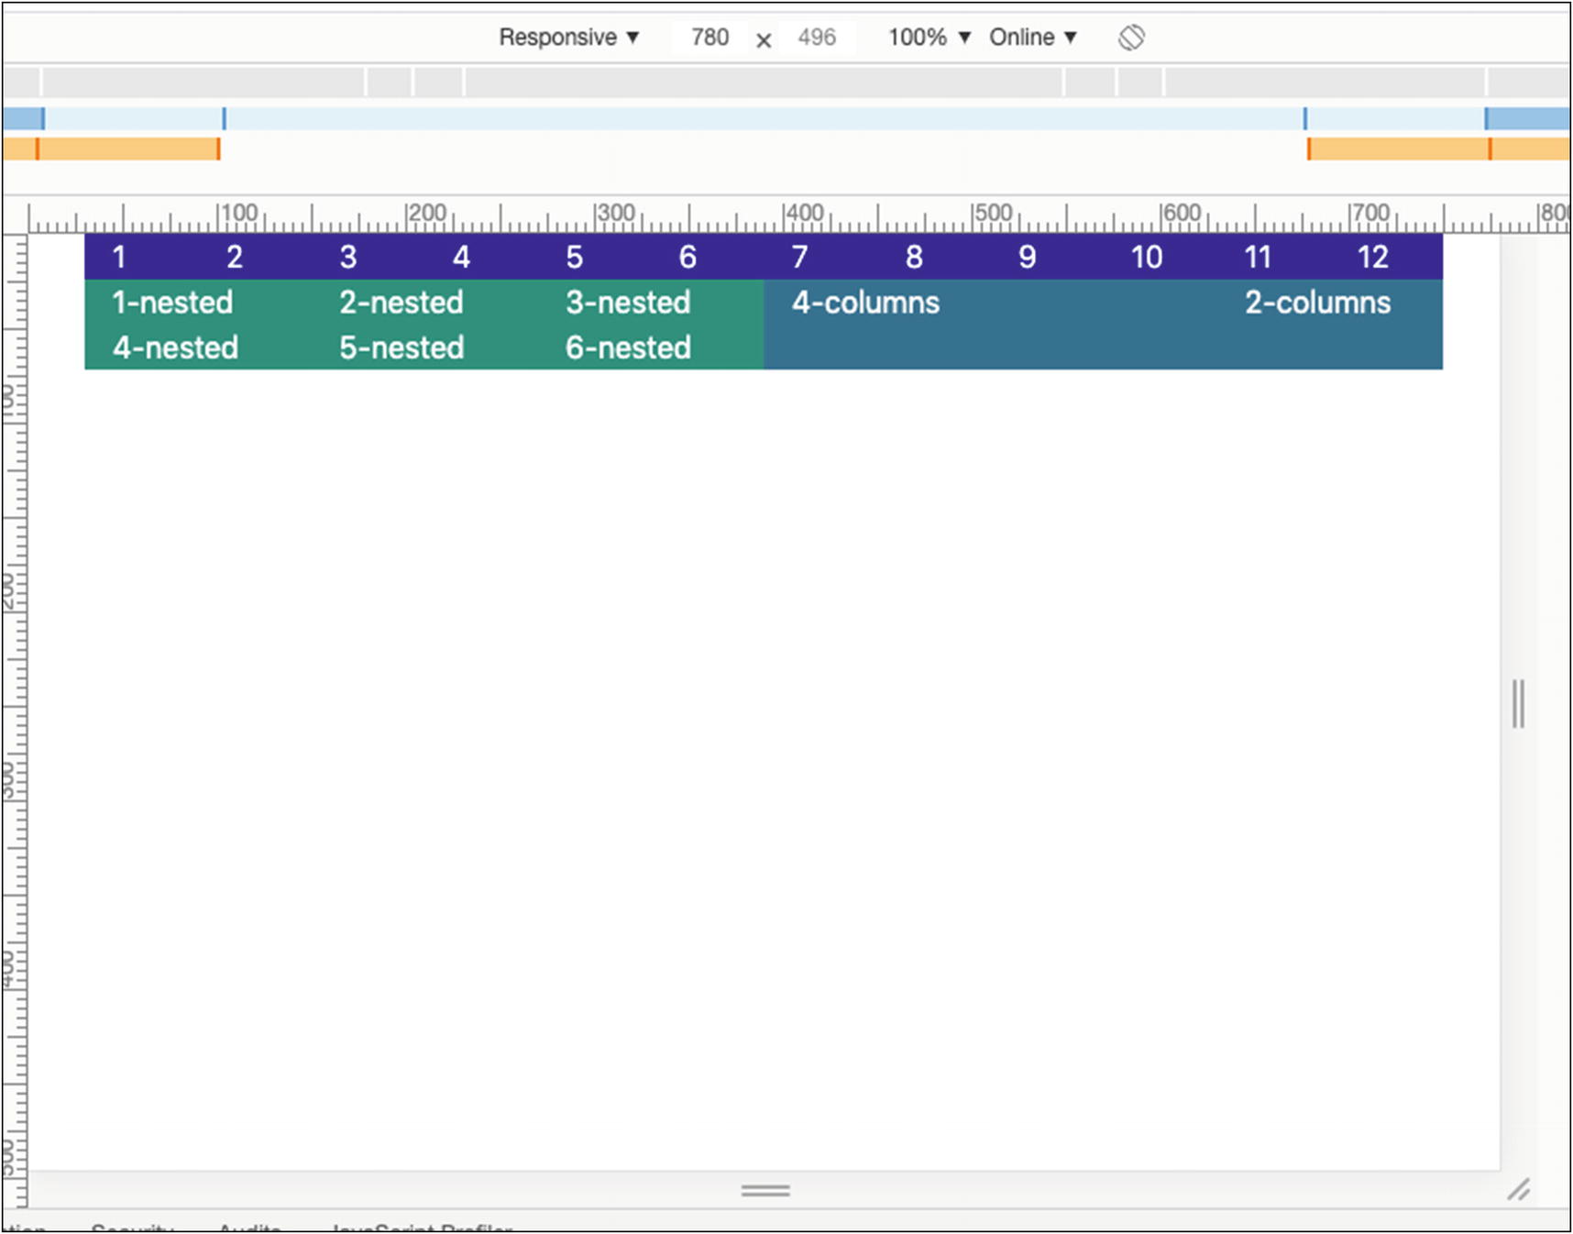The width and height of the screenshot is (1573, 1234).
Task: Grab the right-edge vertical resize handle
Action: (1518, 703)
